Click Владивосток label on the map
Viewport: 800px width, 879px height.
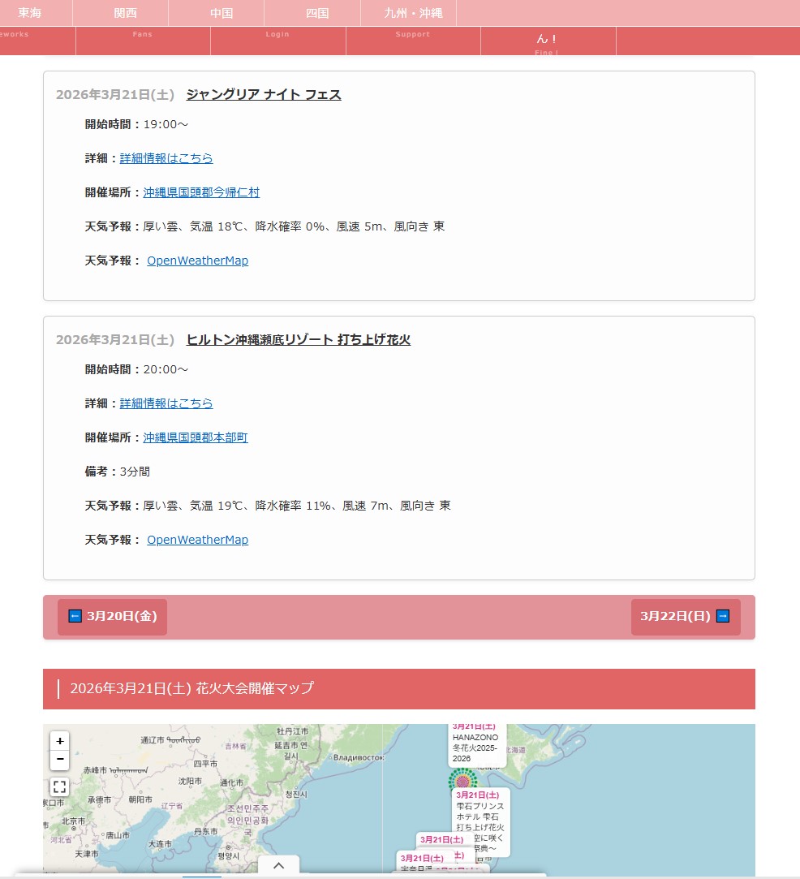click(359, 757)
